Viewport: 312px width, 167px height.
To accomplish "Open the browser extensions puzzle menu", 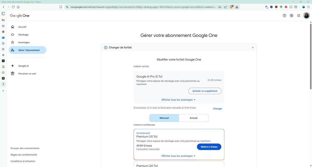I will tap(291, 7).
